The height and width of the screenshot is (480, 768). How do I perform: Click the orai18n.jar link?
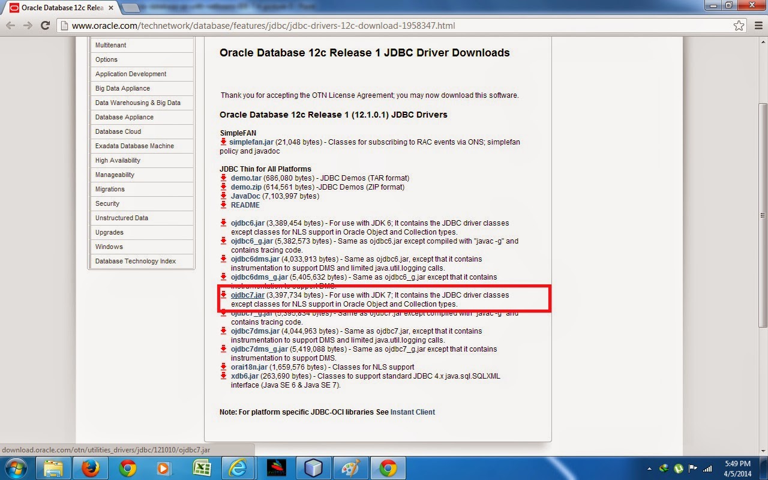pos(249,367)
